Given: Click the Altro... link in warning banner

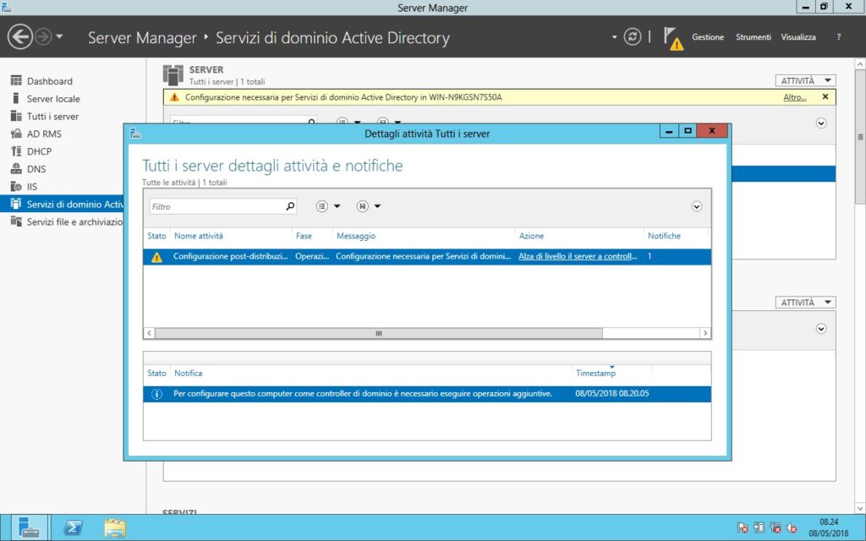Looking at the screenshot, I should (x=794, y=97).
